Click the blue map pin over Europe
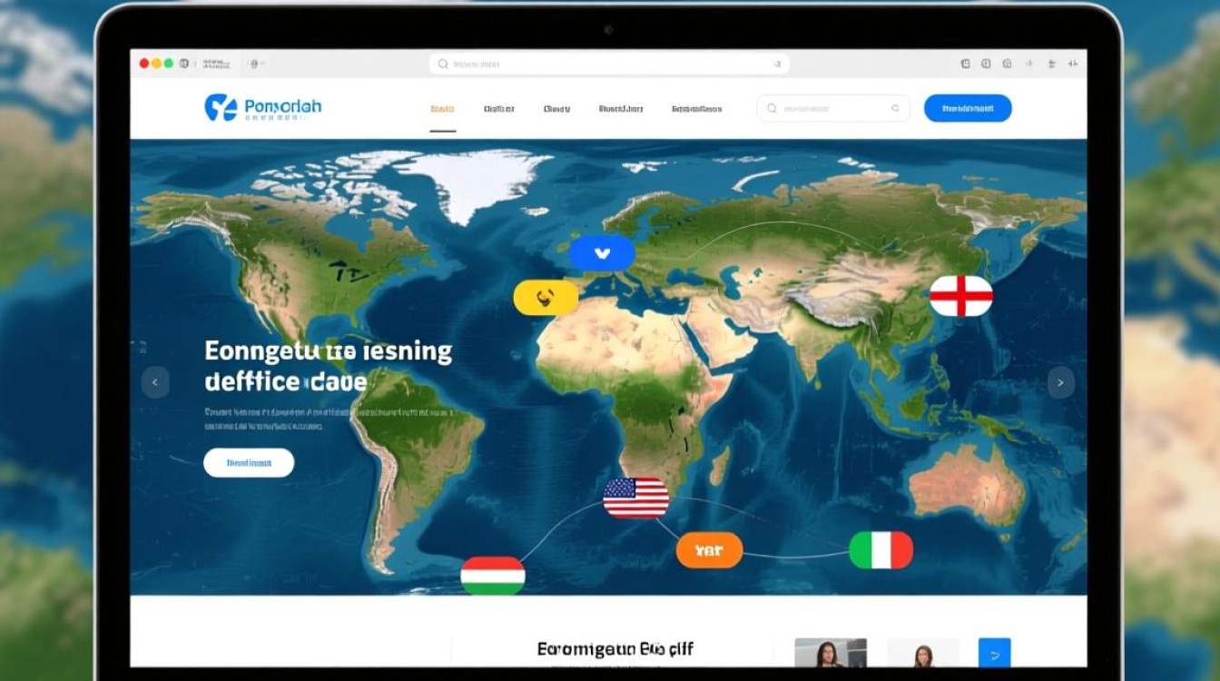This screenshot has height=681, width=1220. point(602,253)
